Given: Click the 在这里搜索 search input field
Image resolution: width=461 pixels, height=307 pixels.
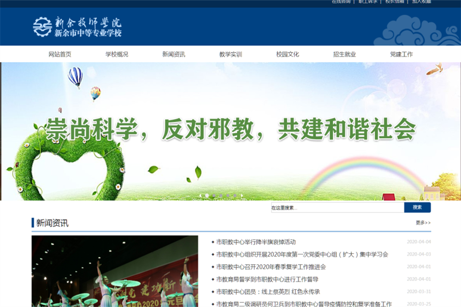Looking at the screenshot, I should (x=337, y=208).
